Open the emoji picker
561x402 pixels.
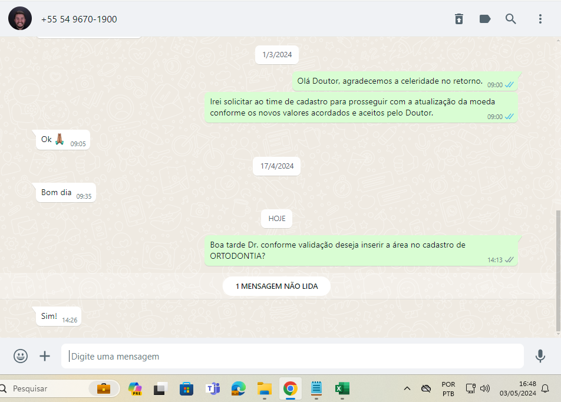click(21, 356)
